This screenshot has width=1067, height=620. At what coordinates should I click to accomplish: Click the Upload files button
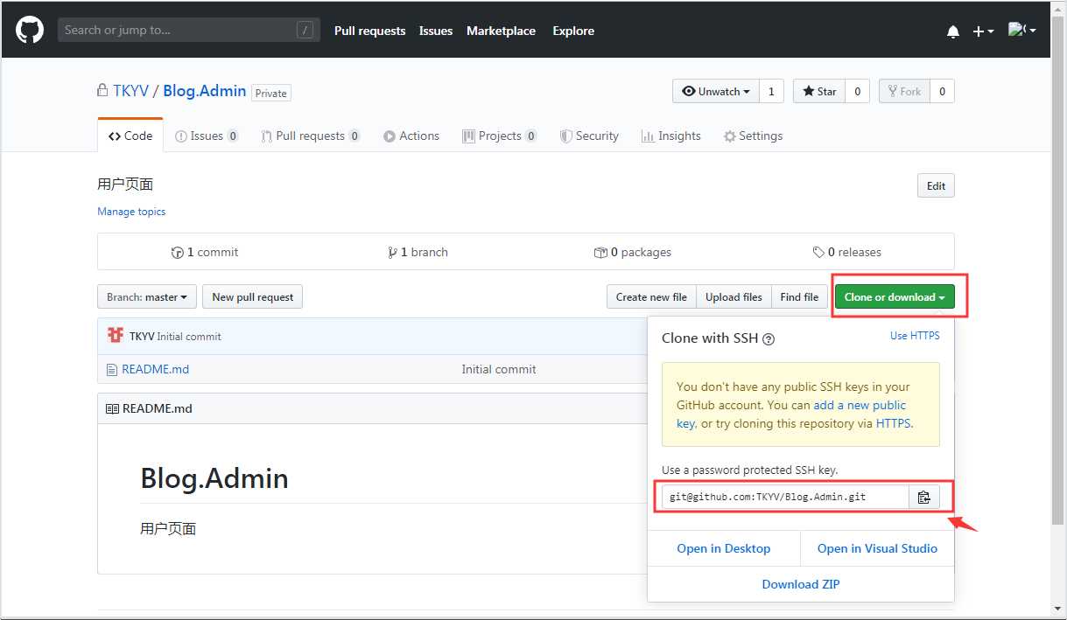pyautogui.click(x=734, y=296)
